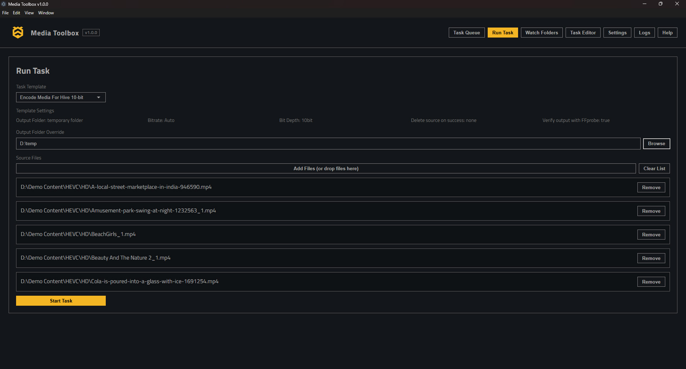Open the Watch Folders section
686x369 pixels.
541,33
